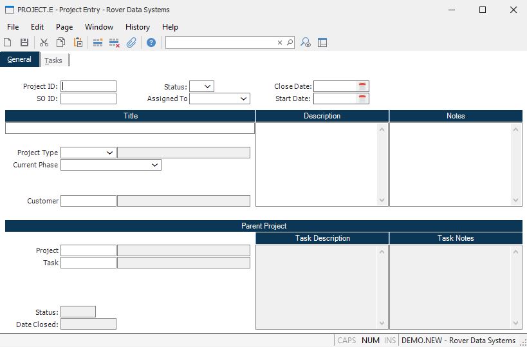Open the Start Date calendar picker

tap(363, 98)
